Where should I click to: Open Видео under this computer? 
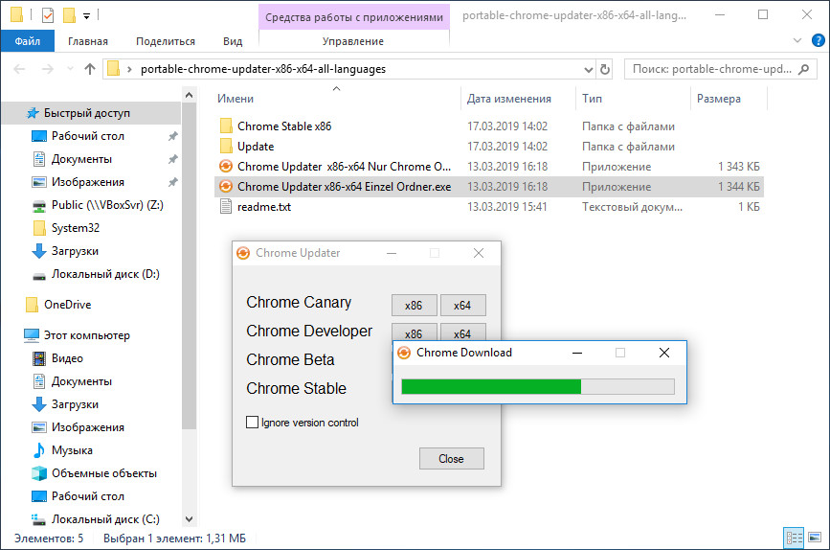pos(67,358)
